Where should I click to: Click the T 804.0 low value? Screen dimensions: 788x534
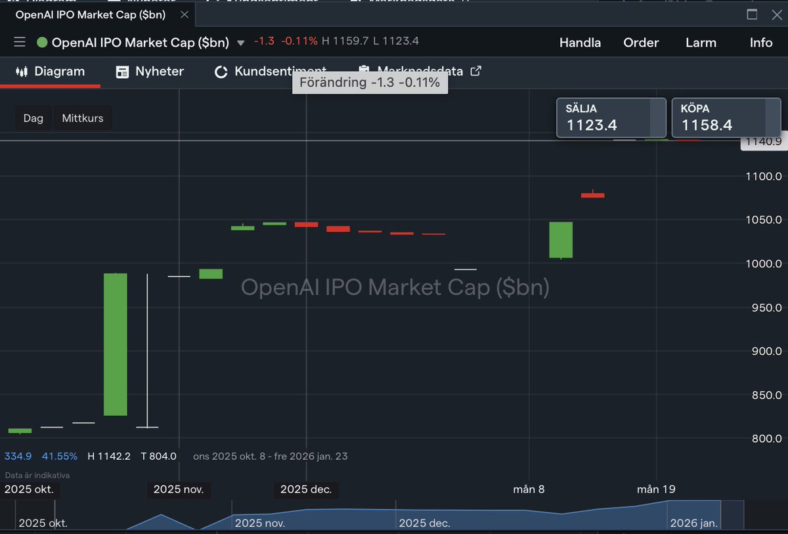tap(159, 456)
